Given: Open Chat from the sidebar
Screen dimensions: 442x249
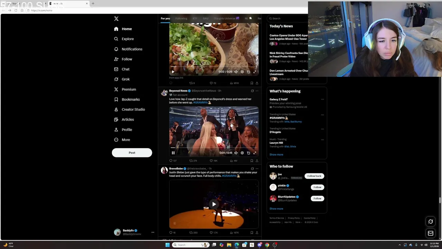Looking at the screenshot, I should 122,69.
